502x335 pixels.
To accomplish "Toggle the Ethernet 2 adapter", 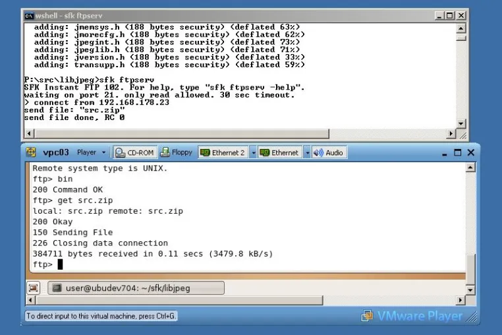I will tap(223, 152).
